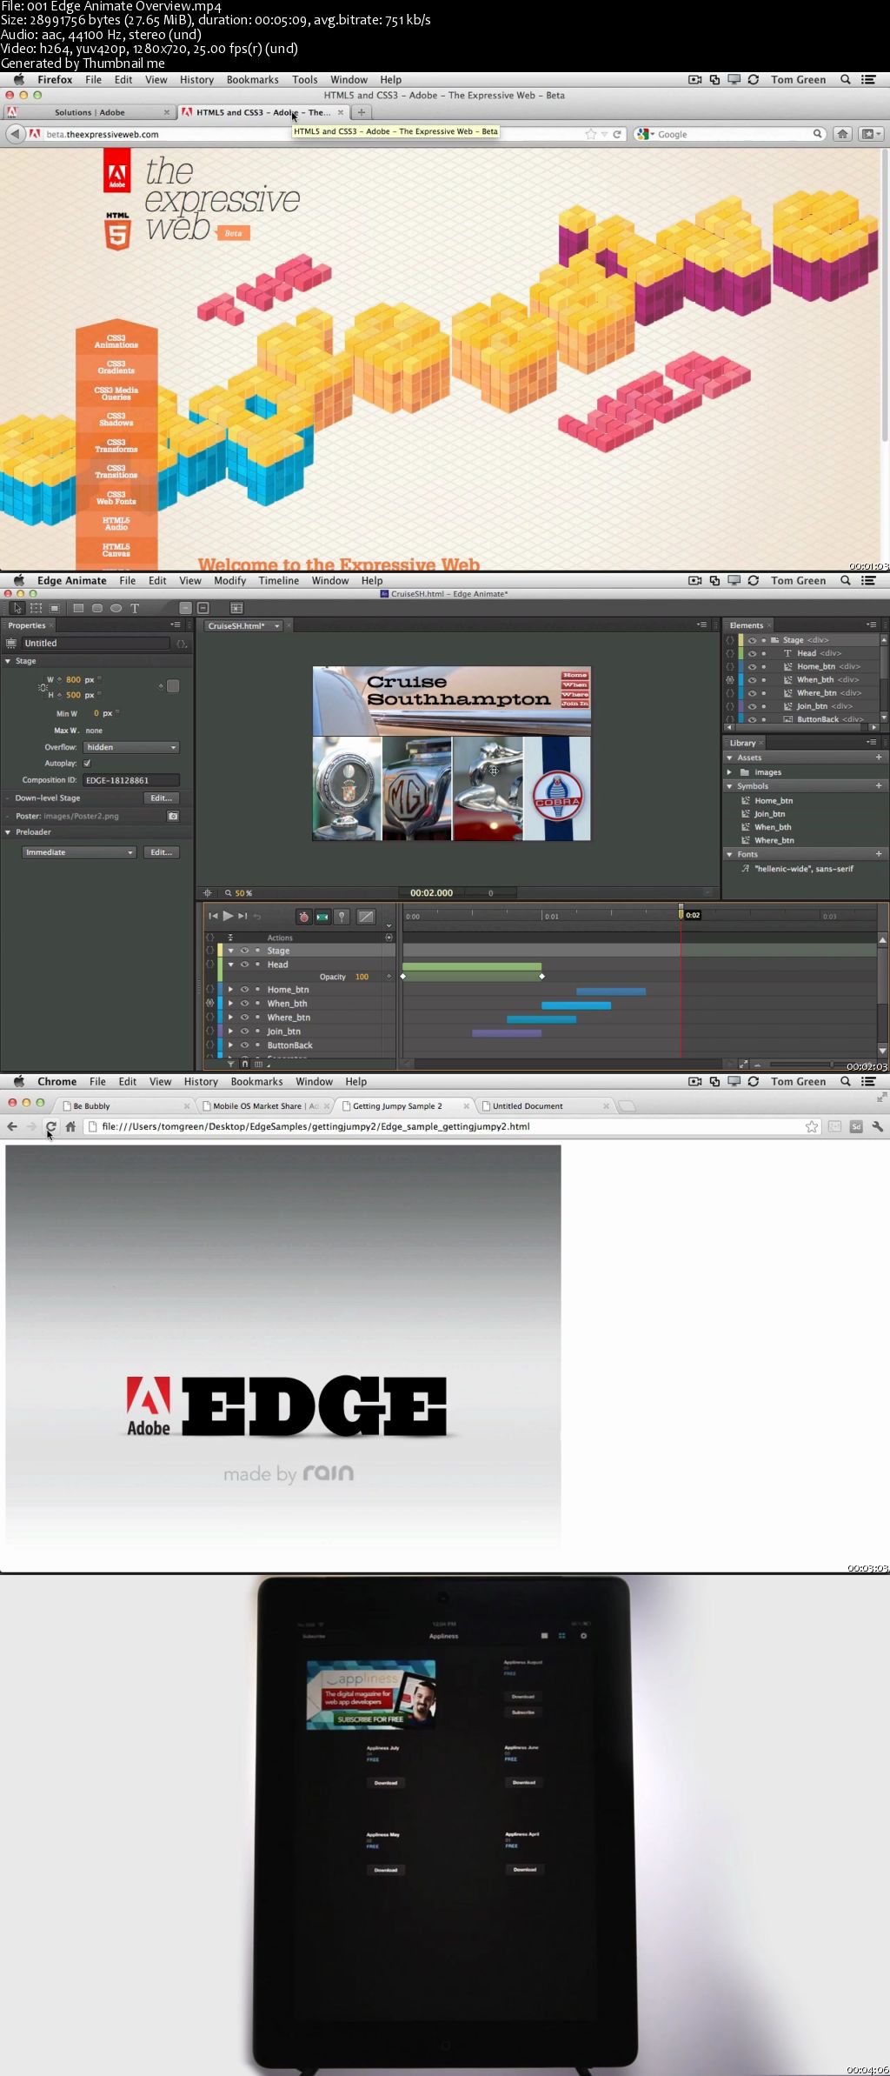The width and height of the screenshot is (890, 2076).
Task: Collapse the Preloader section
Action: click(x=8, y=832)
